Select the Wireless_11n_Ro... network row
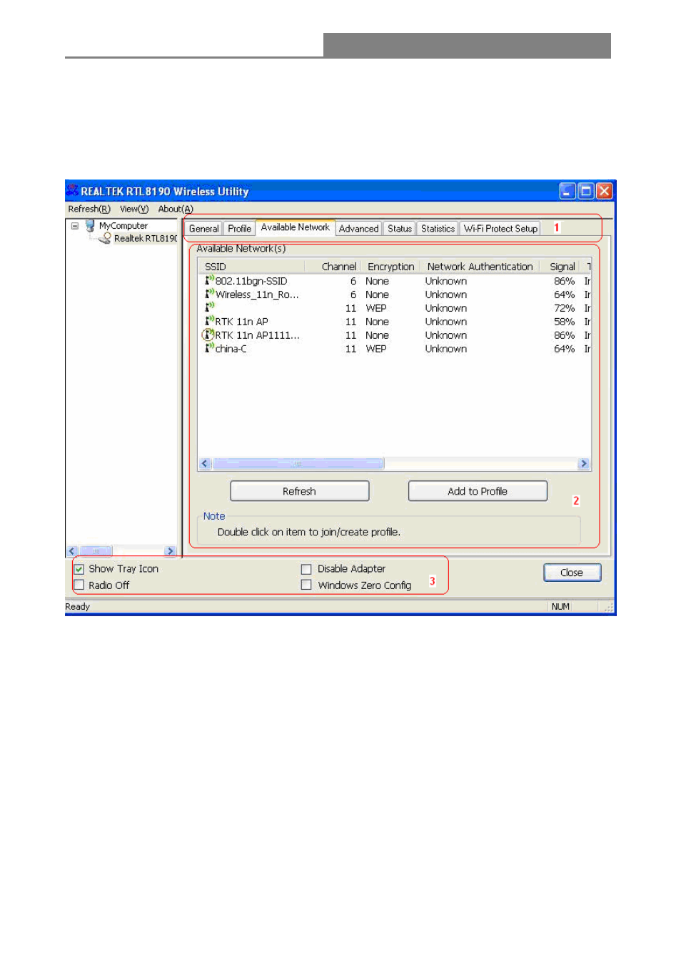The image size is (681, 965). tap(395, 295)
